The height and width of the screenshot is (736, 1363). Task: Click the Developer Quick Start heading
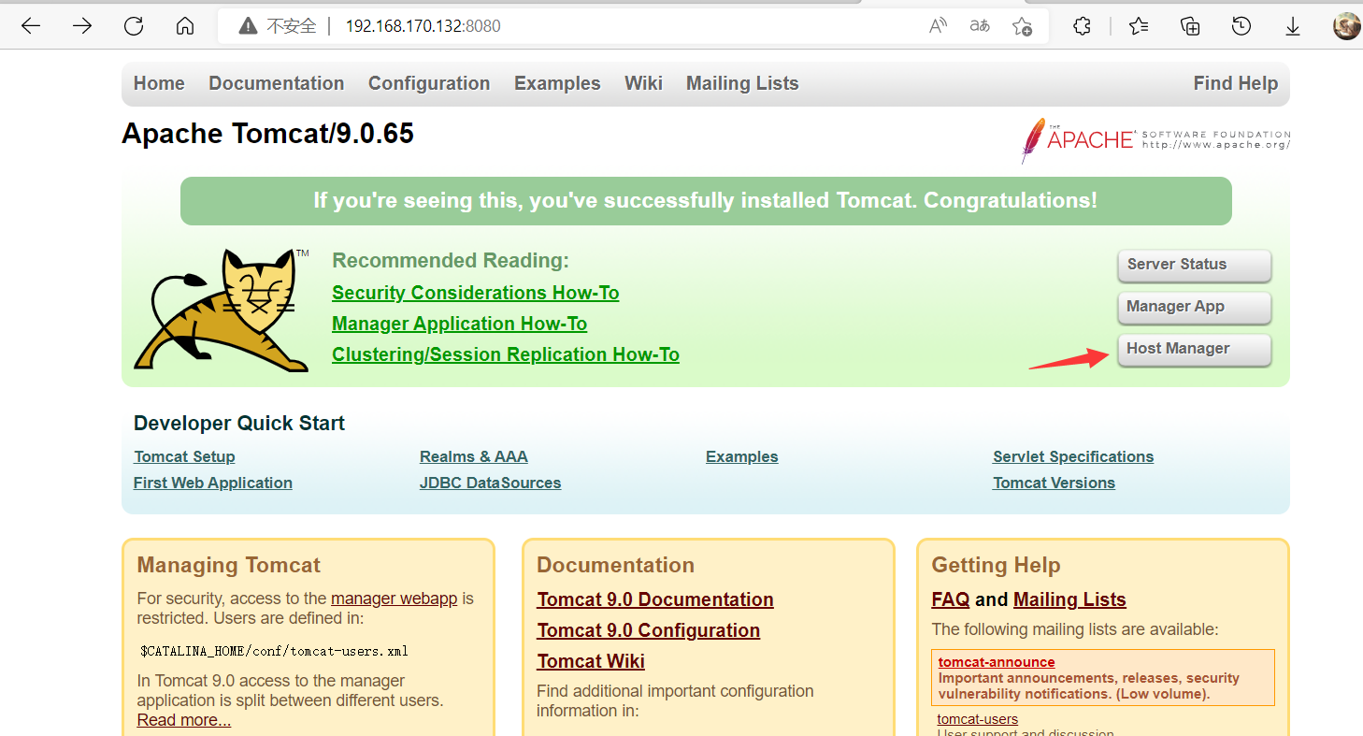(x=239, y=424)
